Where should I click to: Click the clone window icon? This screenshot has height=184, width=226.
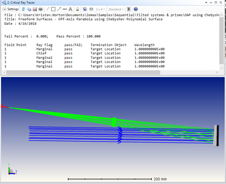(85, 9)
